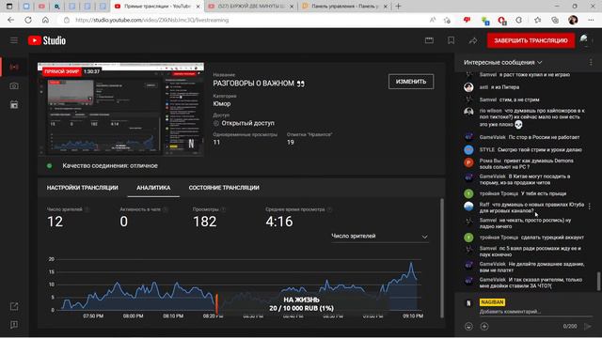Click Открытый доступ visibility text
The width and height of the screenshot is (602, 338).
pyautogui.click(x=247, y=123)
